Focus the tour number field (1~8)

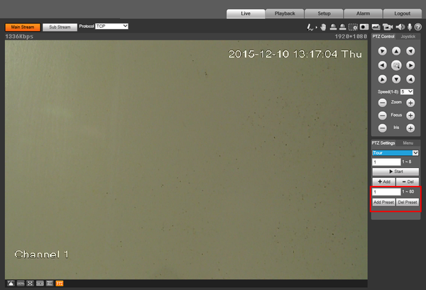click(x=386, y=162)
